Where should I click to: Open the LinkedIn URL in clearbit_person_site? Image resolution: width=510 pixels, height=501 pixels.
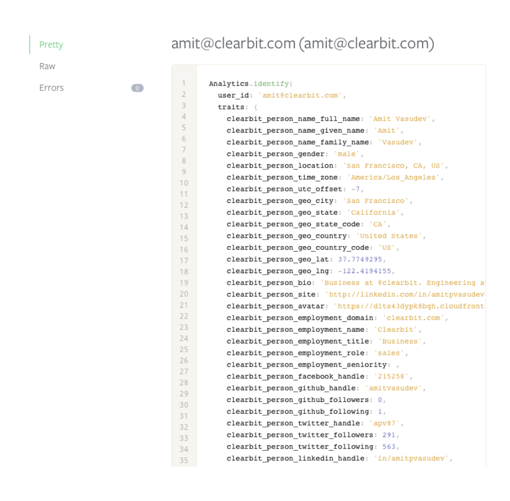(x=409, y=294)
